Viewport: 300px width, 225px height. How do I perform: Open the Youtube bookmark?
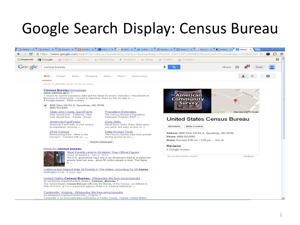tap(186, 59)
